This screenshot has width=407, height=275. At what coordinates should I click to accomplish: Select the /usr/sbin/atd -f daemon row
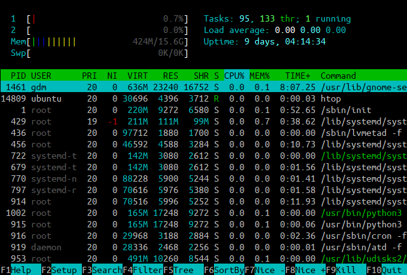(203, 247)
